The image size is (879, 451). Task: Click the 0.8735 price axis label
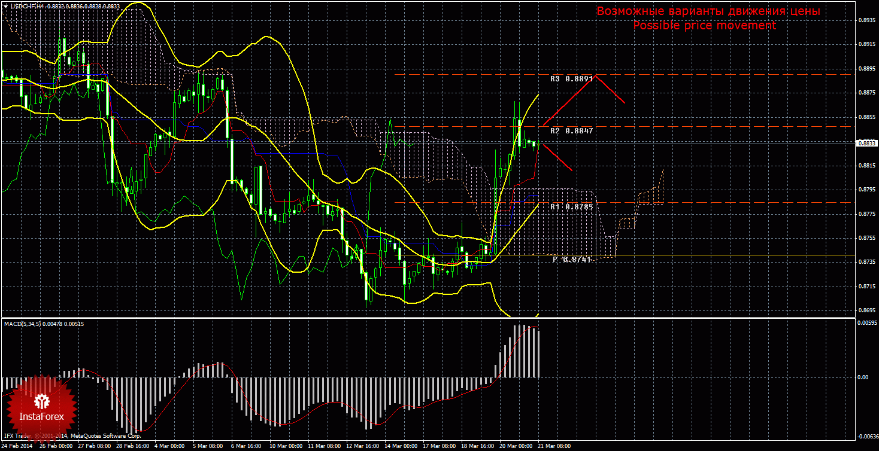pos(866,262)
